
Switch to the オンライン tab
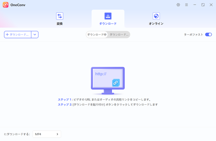[156, 19]
